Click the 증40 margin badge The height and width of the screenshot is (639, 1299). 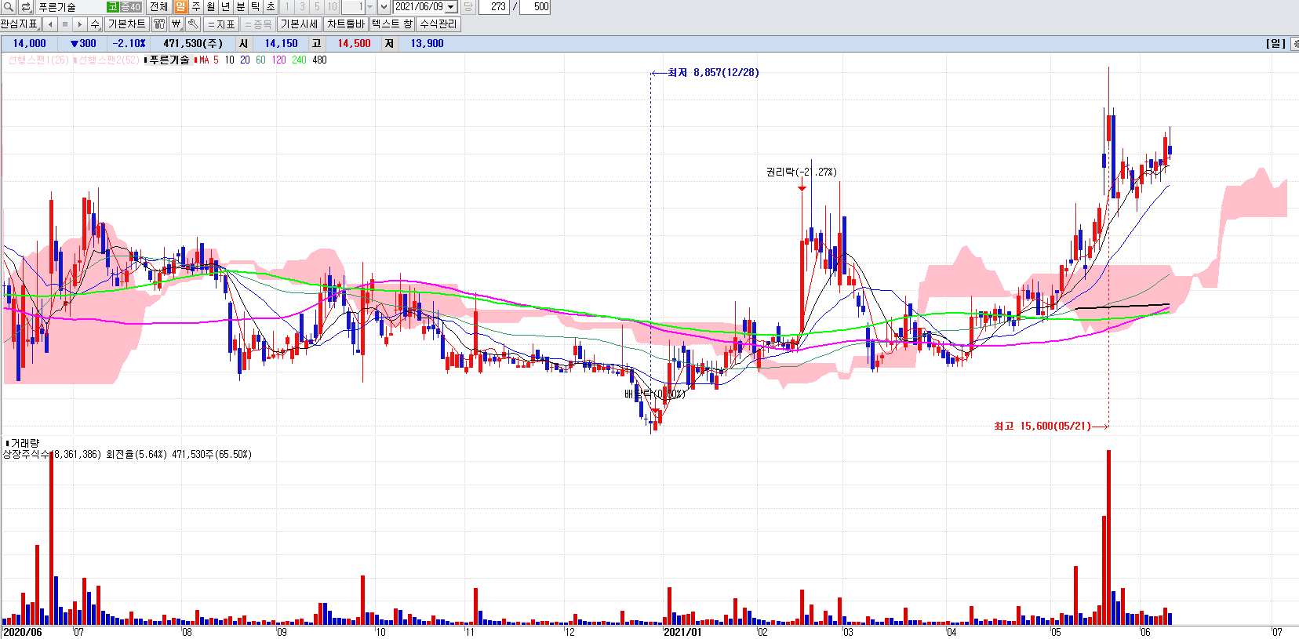click(x=130, y=7)
